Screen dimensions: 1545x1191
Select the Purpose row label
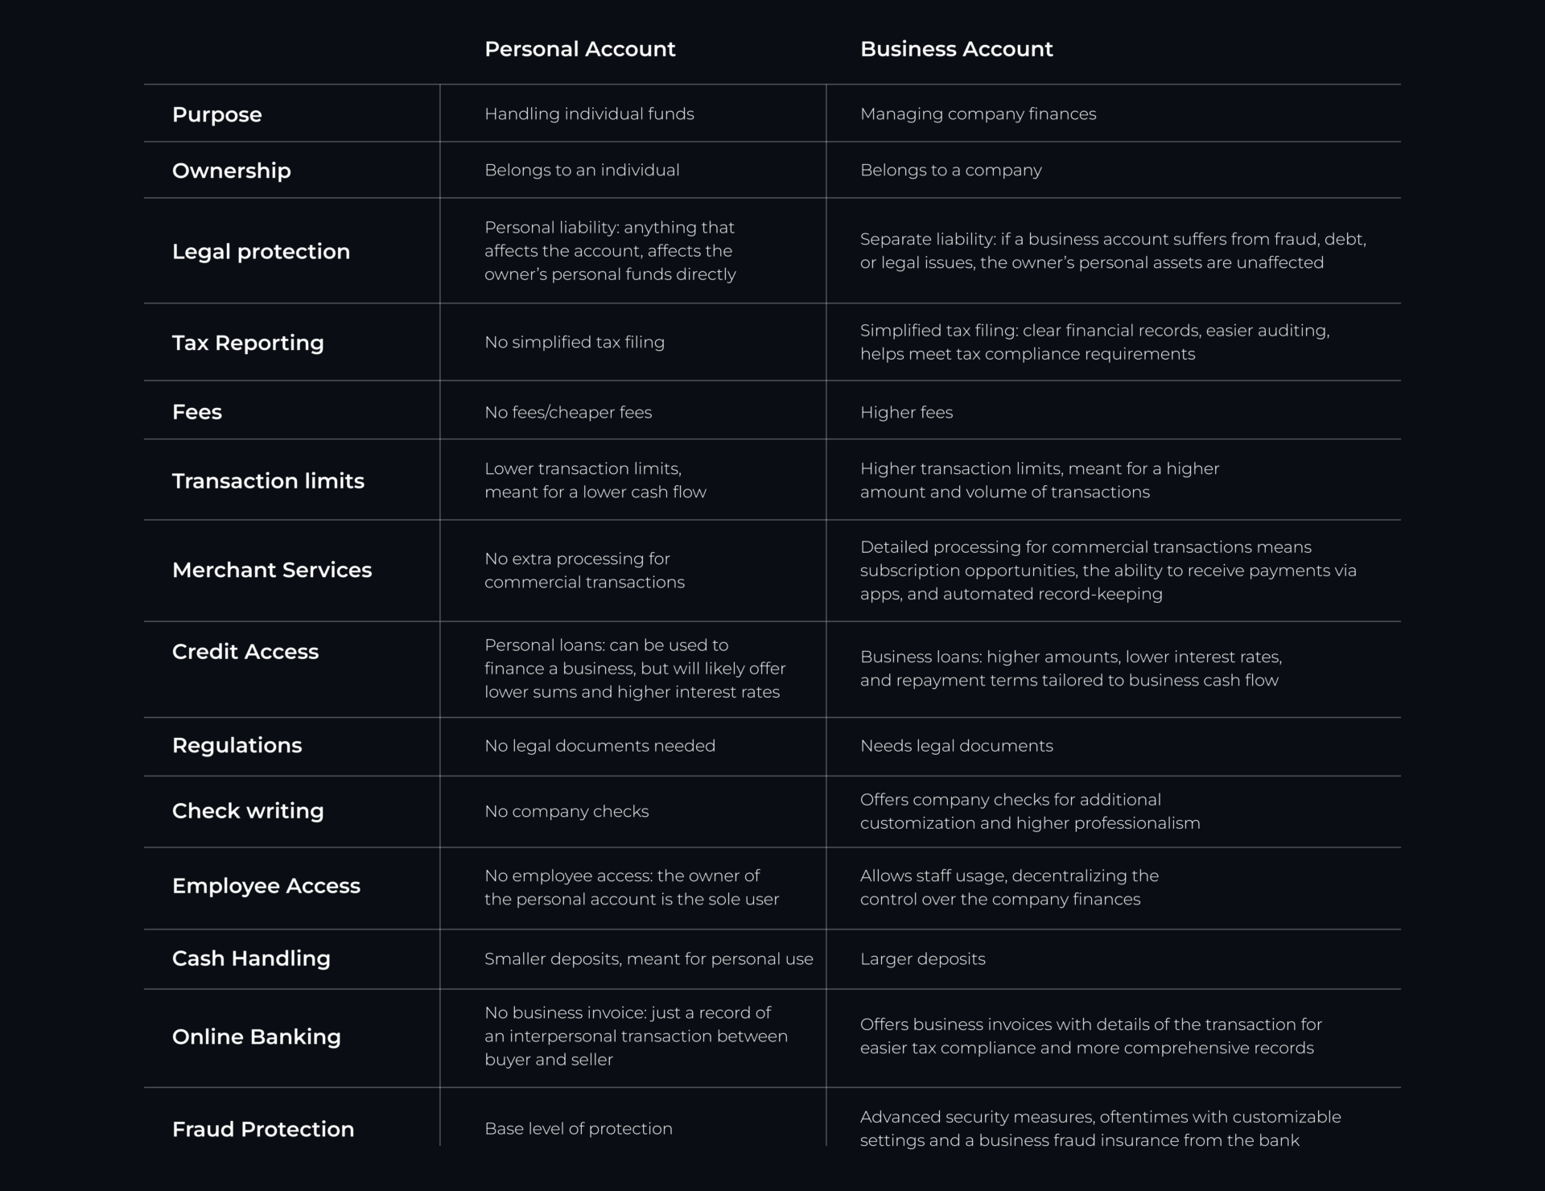click(216, 114)
